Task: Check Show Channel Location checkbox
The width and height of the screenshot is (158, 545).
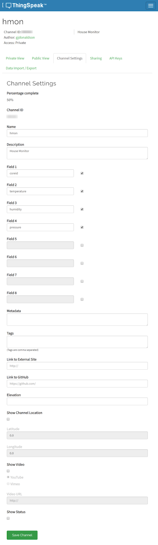Action: pos(8,419)
